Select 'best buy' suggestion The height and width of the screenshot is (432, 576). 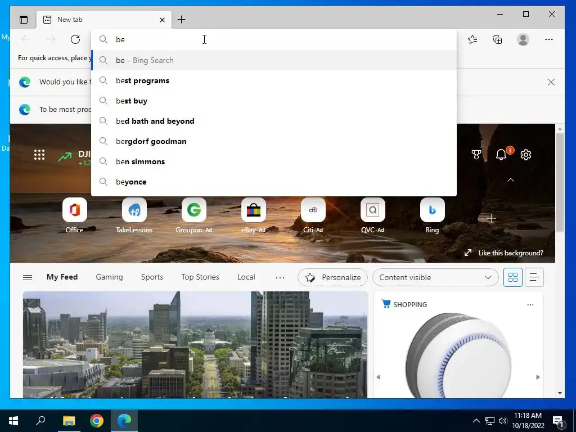(x=274, y=101)
